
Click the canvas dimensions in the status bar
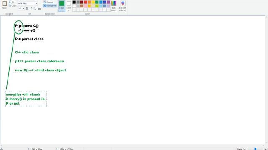coord(65,149)
